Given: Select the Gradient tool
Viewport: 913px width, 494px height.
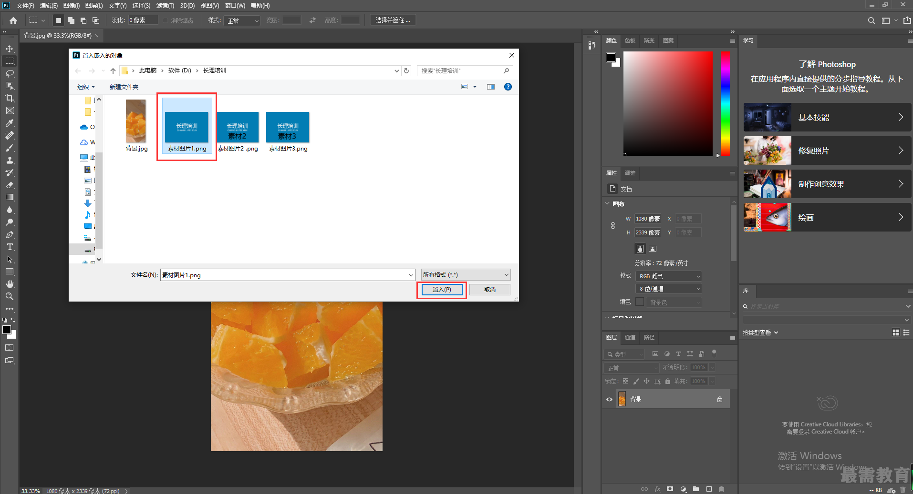Looking at the screenshot, I should (x=10, y=197).
